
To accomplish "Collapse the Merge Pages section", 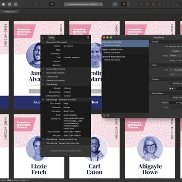I will coord(151,93).
